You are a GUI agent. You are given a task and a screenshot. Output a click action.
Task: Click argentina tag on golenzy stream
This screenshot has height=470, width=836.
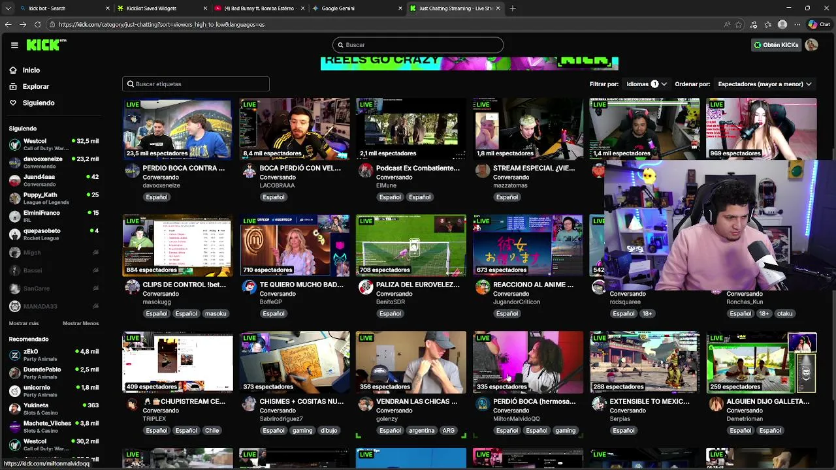421,431
